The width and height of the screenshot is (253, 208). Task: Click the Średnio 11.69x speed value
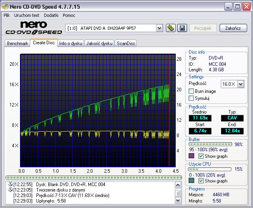pyautogui.click(x=200, y=118)
